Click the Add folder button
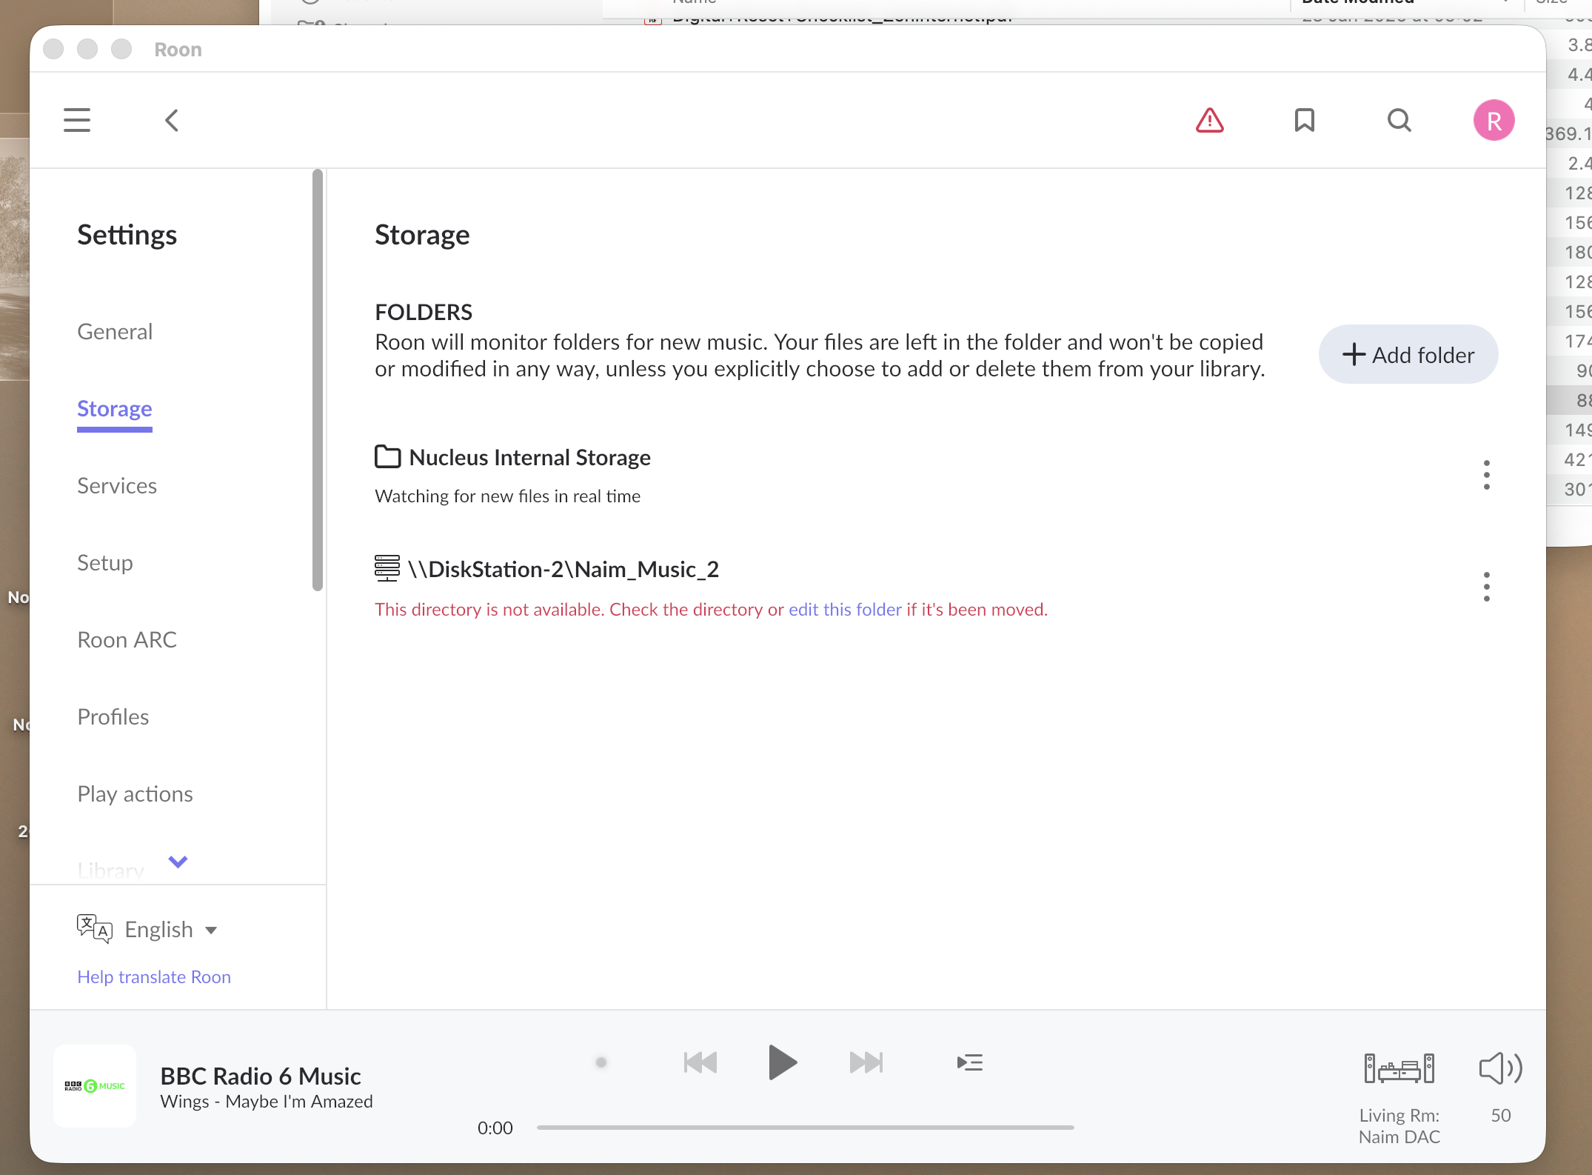The image size is (1592, 1175). [1408, 355]
